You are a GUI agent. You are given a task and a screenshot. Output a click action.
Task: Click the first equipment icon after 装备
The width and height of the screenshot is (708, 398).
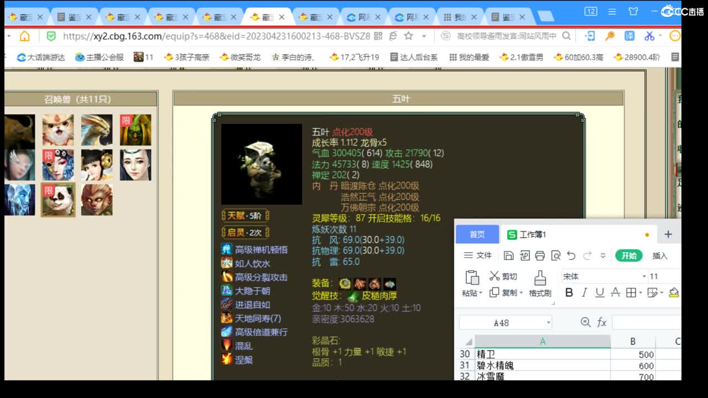click(x=345, y=284)
